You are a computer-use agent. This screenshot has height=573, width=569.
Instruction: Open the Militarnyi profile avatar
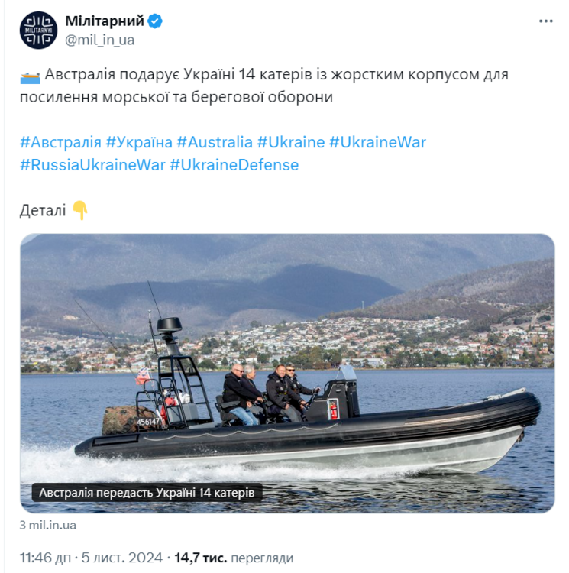click(x=38, y=30)
